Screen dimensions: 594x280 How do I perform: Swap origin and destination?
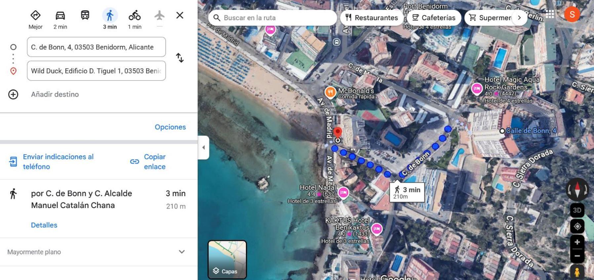(x=179, y=58)
